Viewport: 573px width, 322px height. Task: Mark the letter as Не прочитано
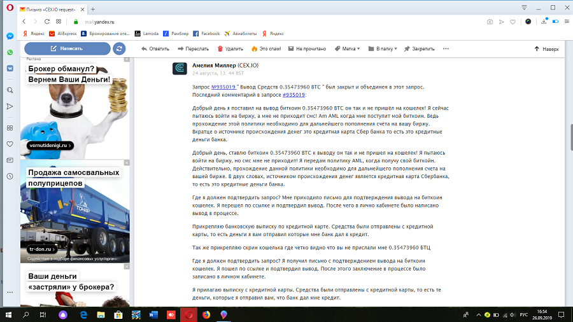pyautogui.click(x=307, y=48)
